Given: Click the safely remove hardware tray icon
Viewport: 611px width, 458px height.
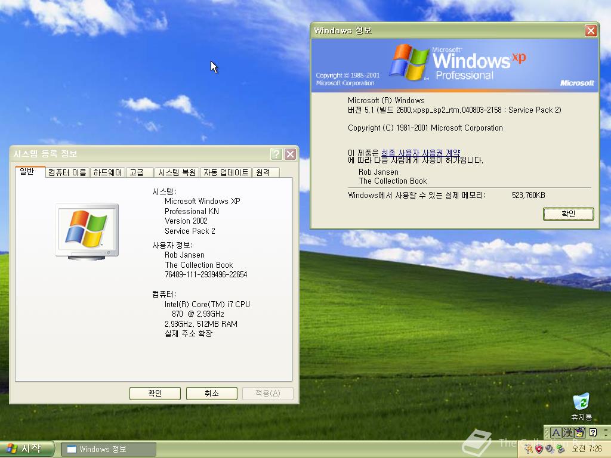Looking at the screenshot, I should 560,449.
